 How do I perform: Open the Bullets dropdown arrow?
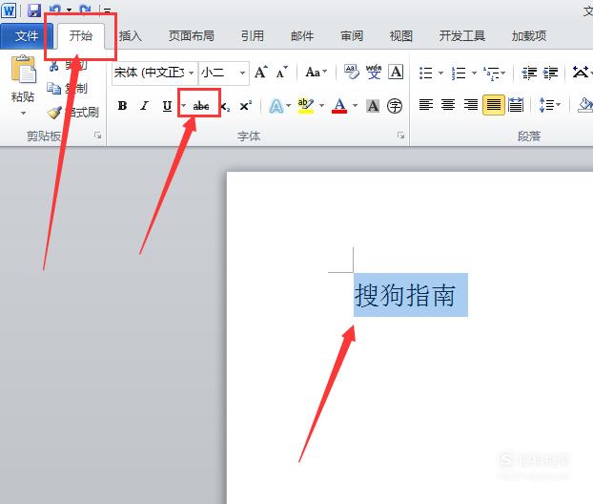pos(440,73)
